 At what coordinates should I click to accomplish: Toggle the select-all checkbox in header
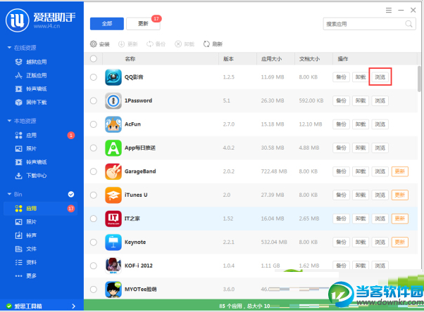pos(94,58)
